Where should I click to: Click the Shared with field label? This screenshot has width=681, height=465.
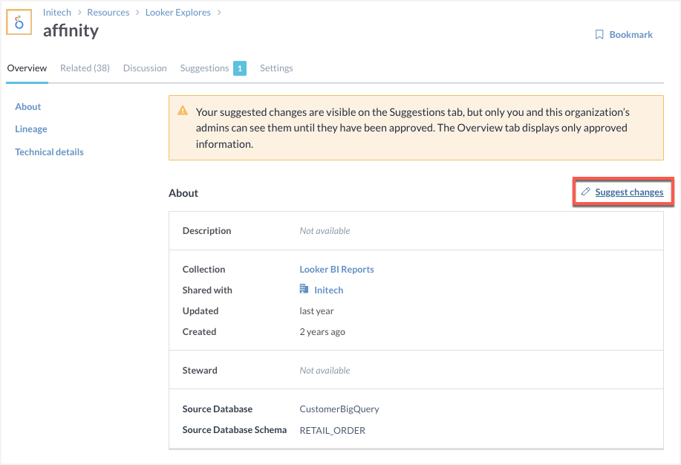(x=207, y=290)
